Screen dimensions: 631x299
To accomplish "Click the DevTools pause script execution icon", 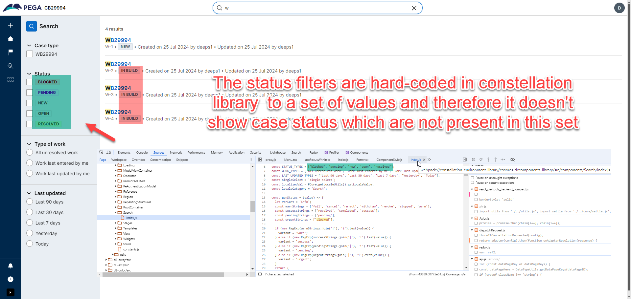I will coord(474,160).
